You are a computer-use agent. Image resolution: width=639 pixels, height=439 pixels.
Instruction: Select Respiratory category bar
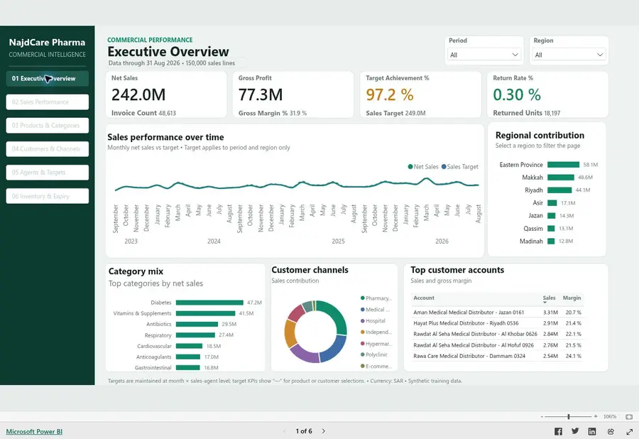pos(195,335)
